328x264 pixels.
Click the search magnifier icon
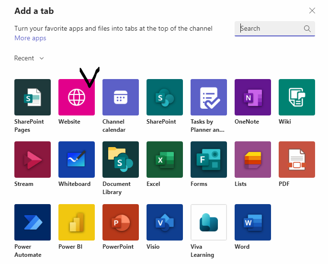coord(307,28)
